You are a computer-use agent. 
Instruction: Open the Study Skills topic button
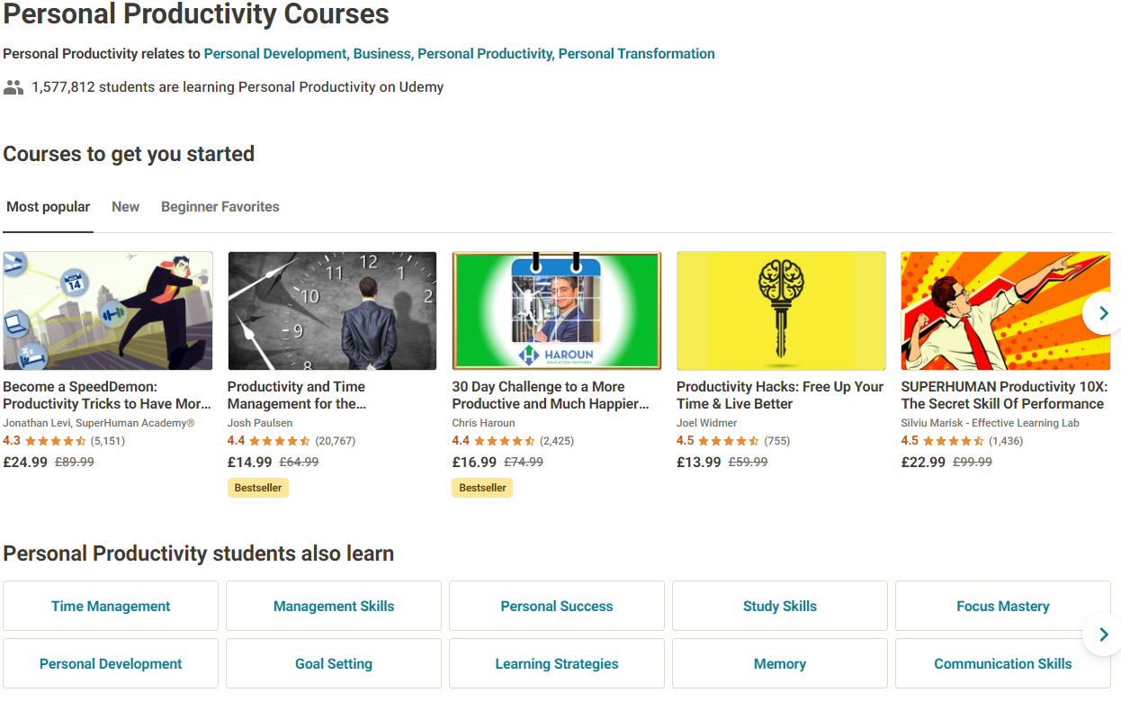pyautogui.click(x=780, y=606)
